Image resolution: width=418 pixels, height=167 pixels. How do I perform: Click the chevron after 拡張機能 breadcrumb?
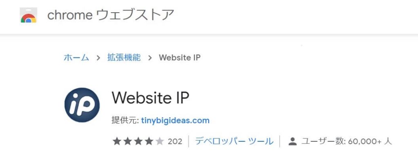point(150,58)
